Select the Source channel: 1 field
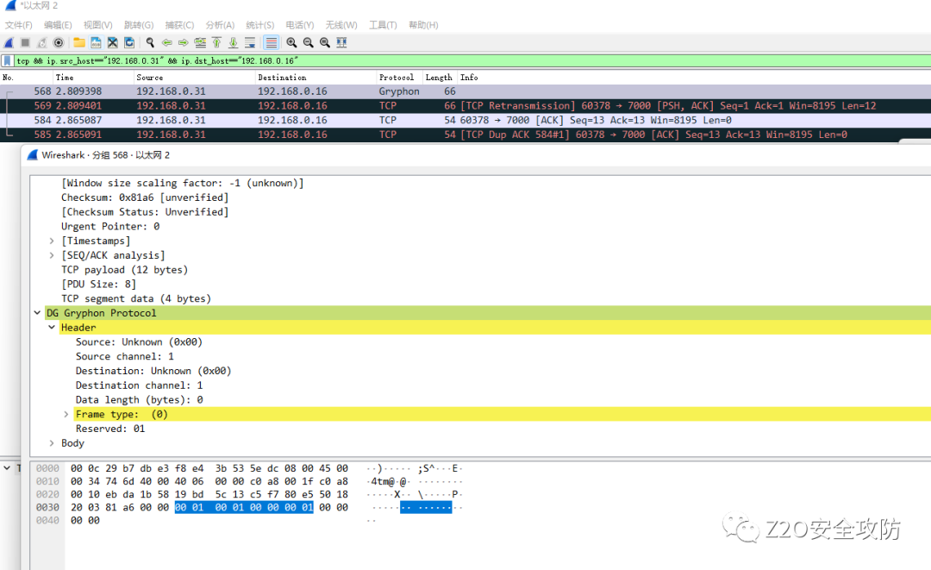The height and width of the screenshot is (570, 931). [125, 356]
